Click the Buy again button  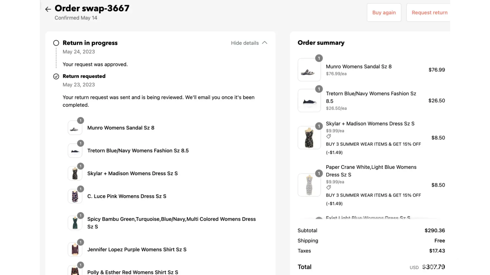tap(384, 13)
